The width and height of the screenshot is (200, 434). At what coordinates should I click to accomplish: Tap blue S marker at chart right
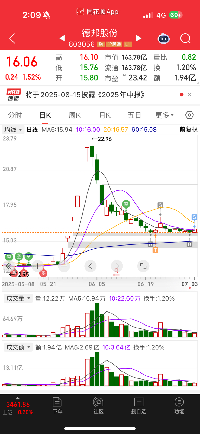tap(194, 217)
